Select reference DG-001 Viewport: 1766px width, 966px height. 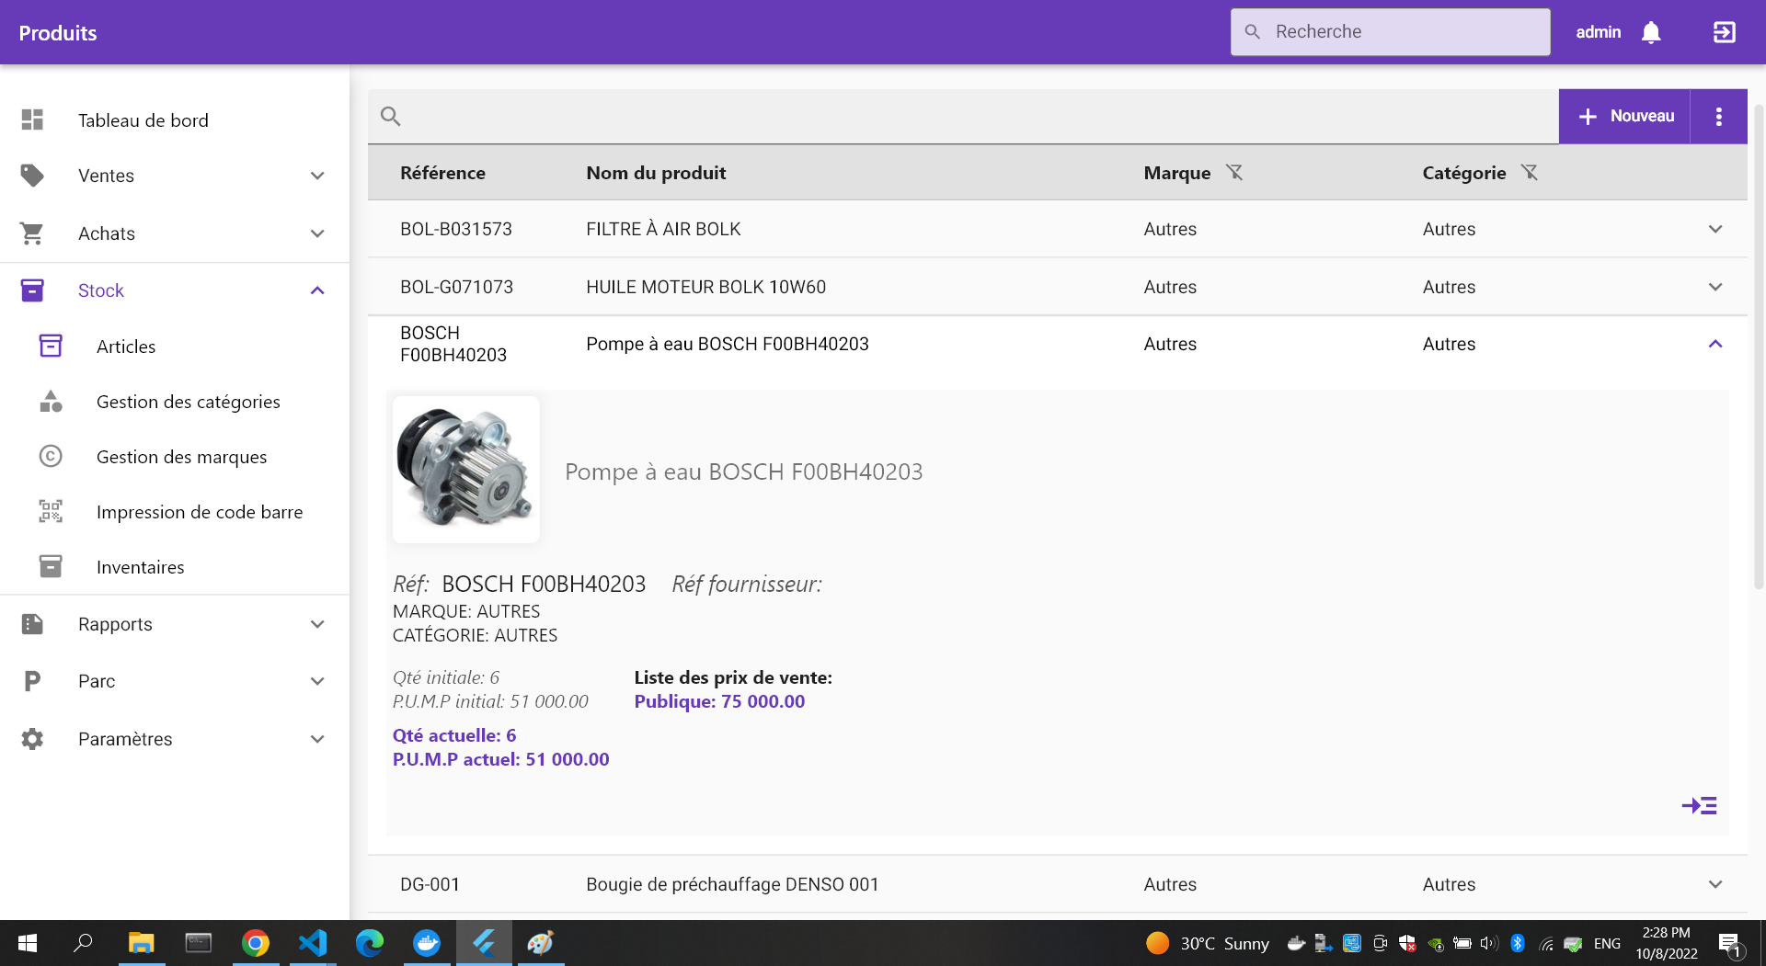tap(430, 884)
